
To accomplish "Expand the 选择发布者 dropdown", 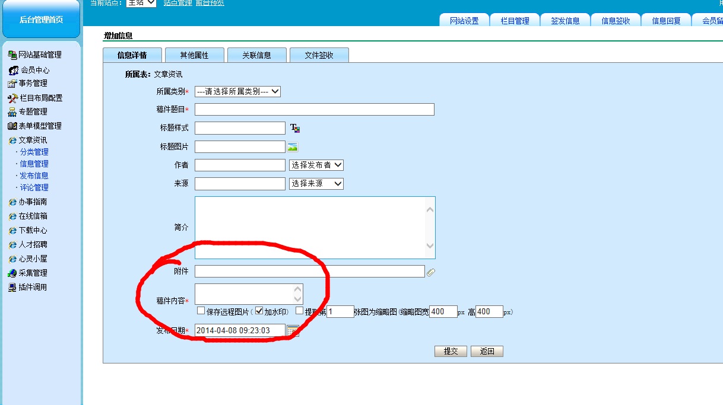I will click(316, 165).
